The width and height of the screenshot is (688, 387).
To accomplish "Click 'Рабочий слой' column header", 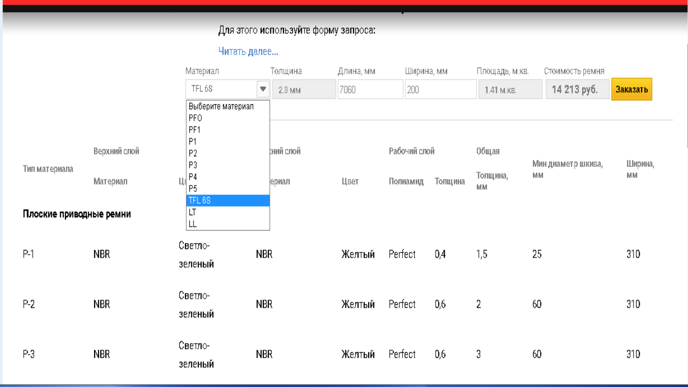I will click(411, 151).
